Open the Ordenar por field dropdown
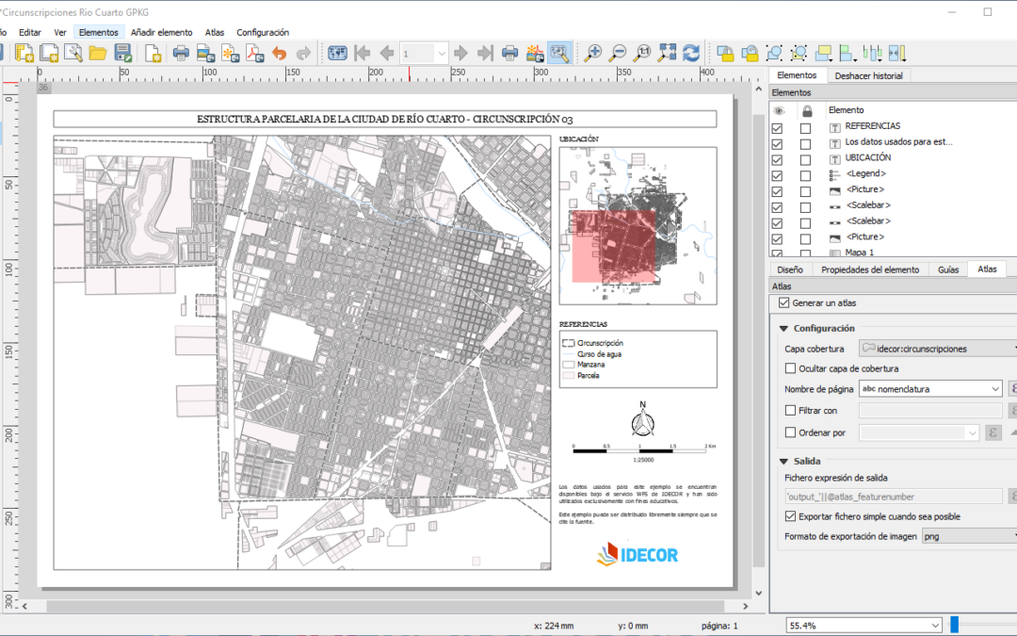Image resolution: width=1017 pixels, height=636 pixels. point(919,432)
